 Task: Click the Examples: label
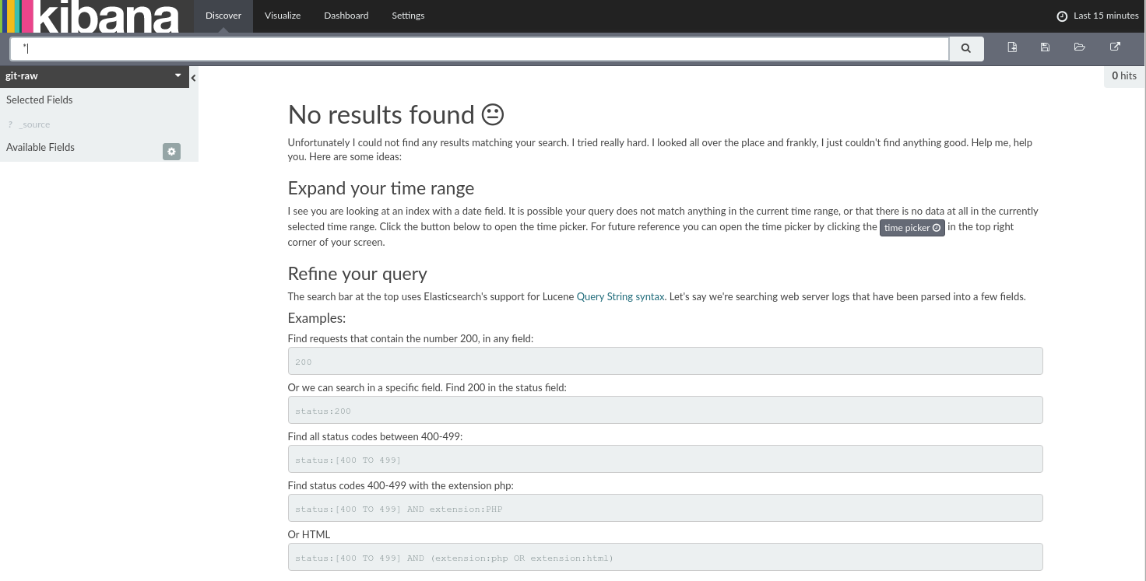[317, 318]
